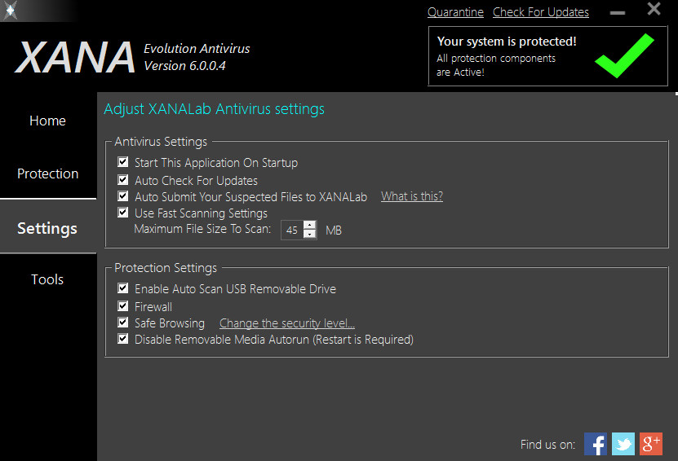Open the Facebook page icon
Image resolution: width=678 pixels, height=461 pixels.
point(596,444)
